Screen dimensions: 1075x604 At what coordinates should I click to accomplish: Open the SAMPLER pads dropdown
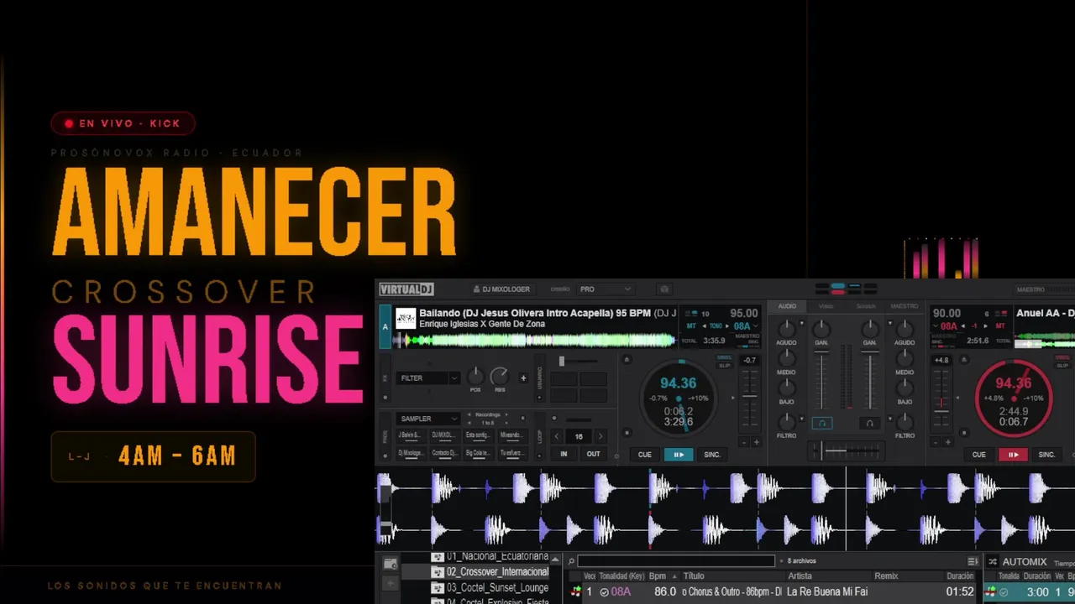tap(428, 419)
